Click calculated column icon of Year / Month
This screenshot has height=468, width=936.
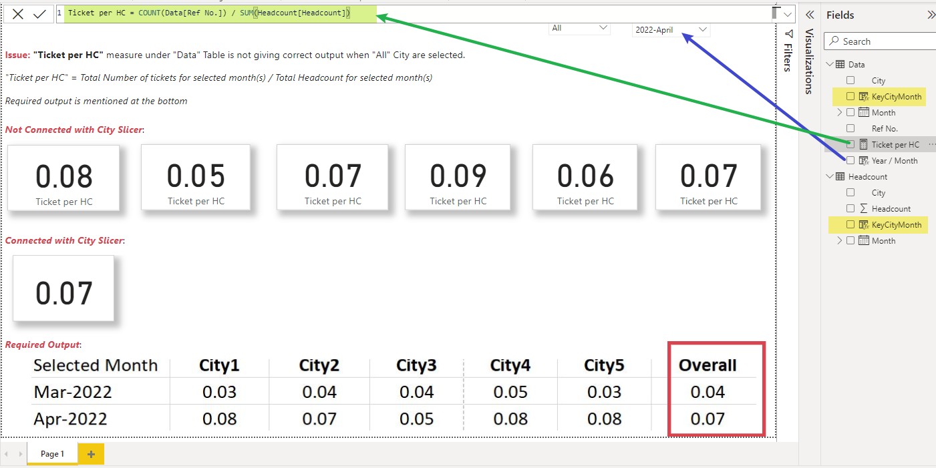pyautogui.click(x=863, y=161)
